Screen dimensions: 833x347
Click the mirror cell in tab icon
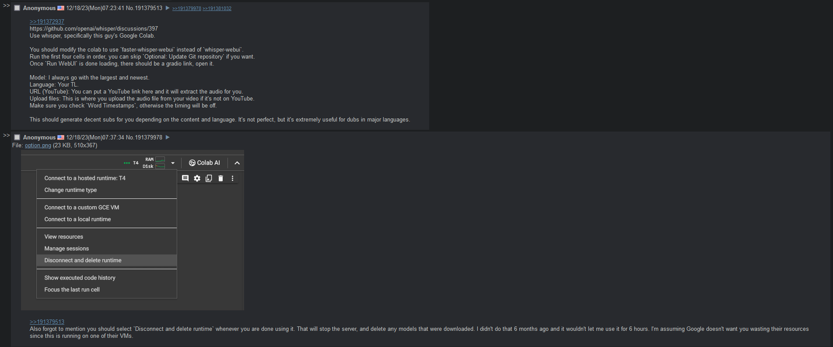209,178
